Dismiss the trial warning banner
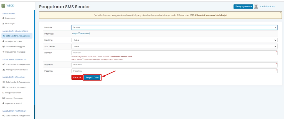The width and height of the screenshot is (284, 119). point(280,13)
